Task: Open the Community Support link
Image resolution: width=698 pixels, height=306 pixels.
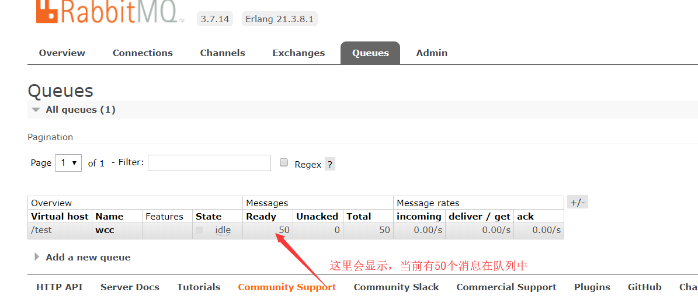Action: (x=287, y=287)
